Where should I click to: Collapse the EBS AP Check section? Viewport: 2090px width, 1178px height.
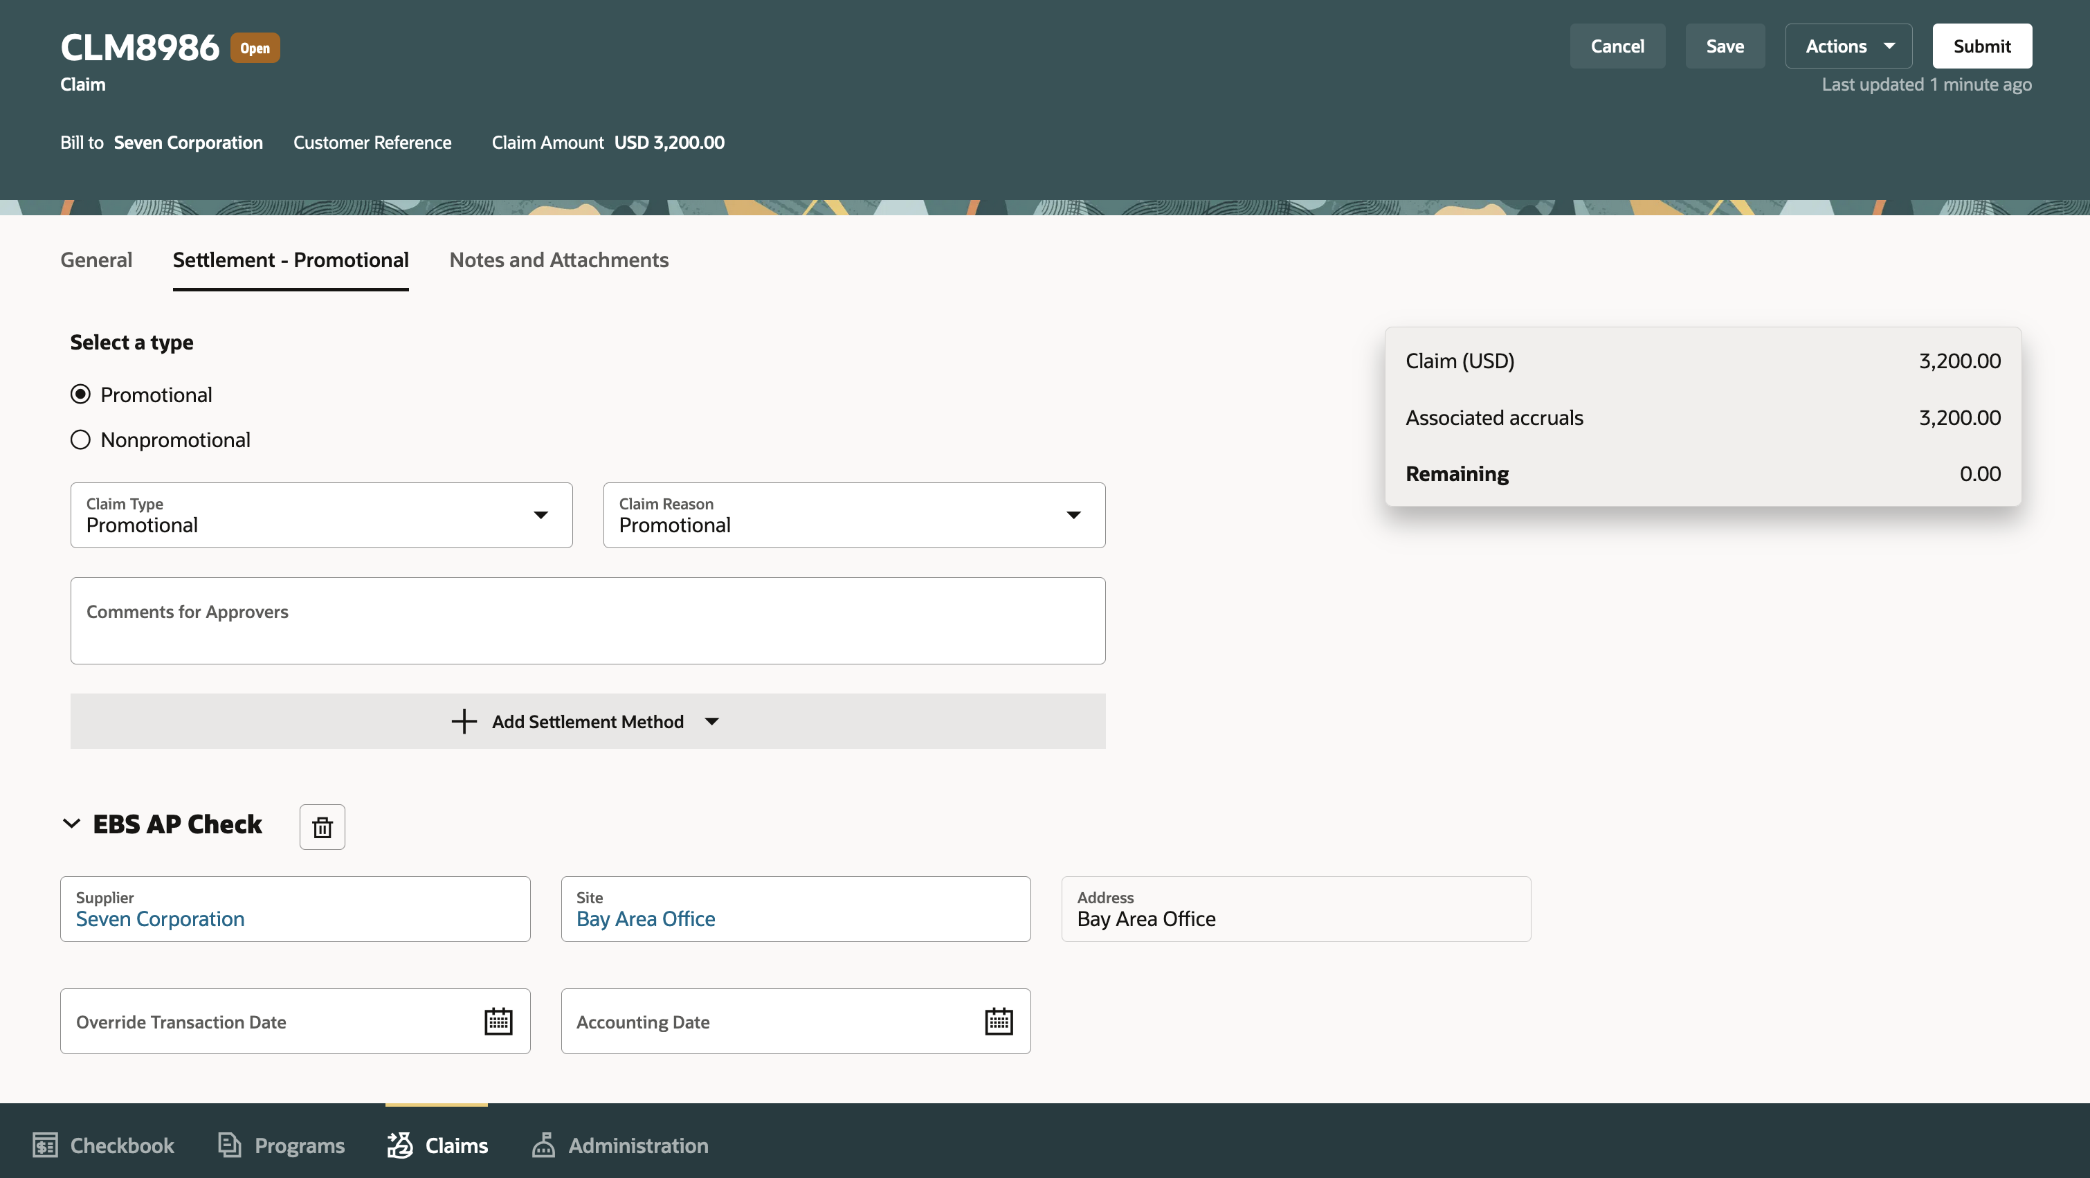71,824
